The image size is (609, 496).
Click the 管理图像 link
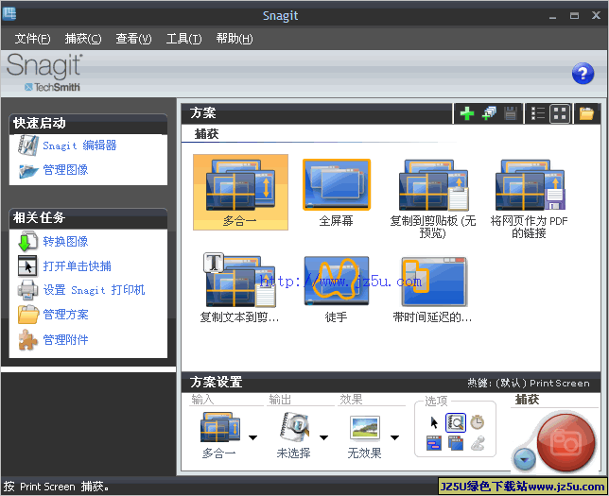[65, 170]
